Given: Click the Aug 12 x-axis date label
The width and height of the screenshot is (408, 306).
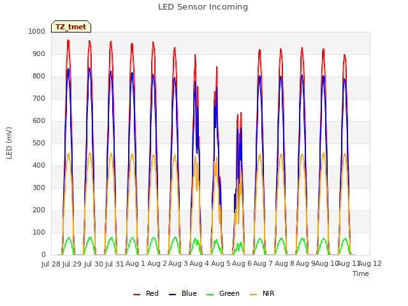Looking at the screenshot, I should click(370, 264).
